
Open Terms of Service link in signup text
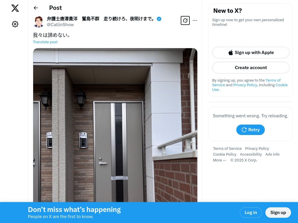coord(246,82)
